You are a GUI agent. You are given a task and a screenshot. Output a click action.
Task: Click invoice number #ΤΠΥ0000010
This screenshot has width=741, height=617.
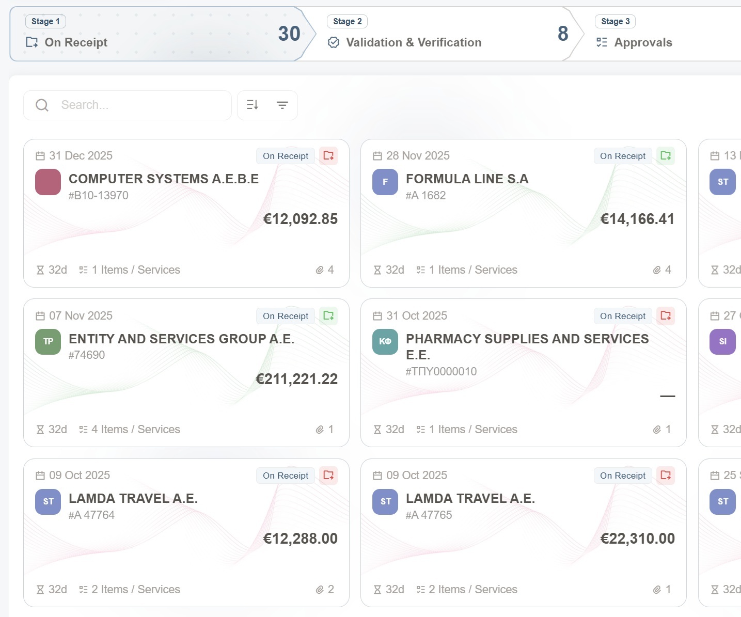coord(441,372)
